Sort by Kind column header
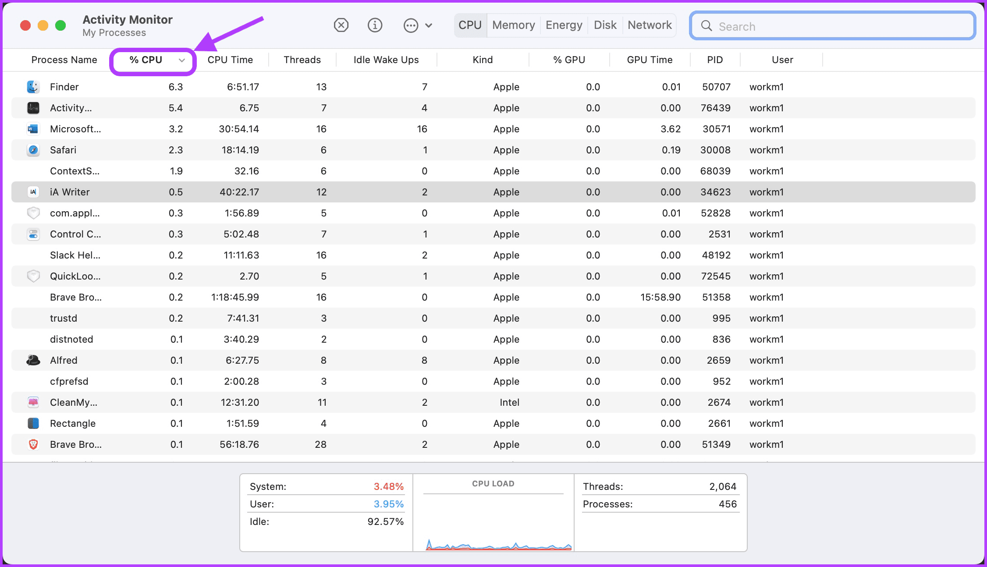Viewport: 987px width, 567px height. [x=483, y=60]
